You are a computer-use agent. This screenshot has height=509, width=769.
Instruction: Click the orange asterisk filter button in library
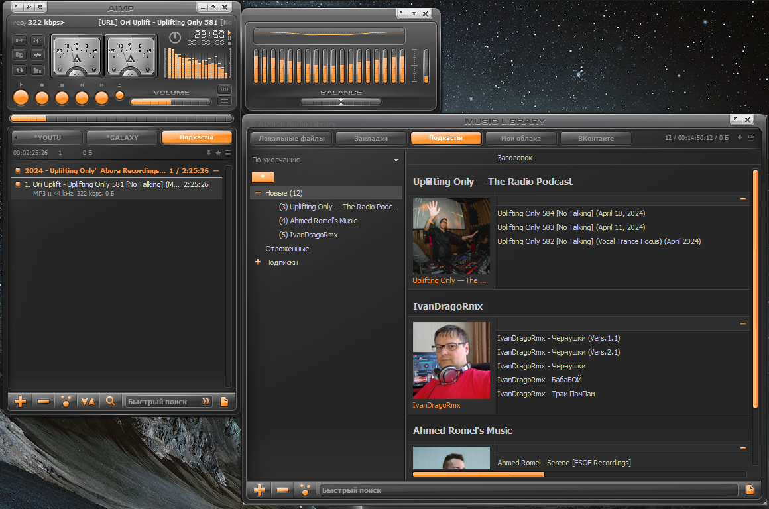pos(263,177)
